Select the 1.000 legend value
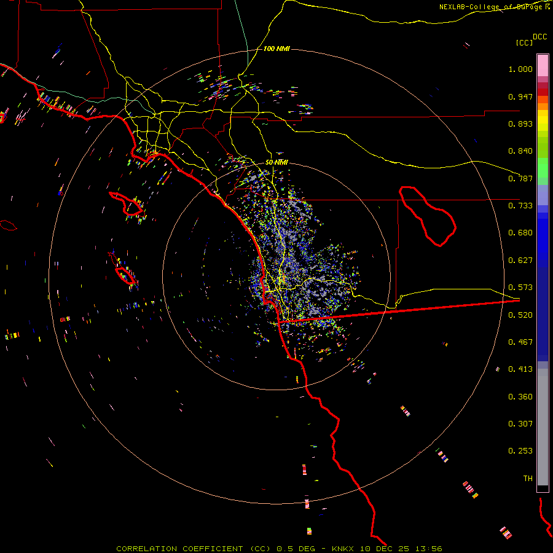The image size is (553, 553). point(520,69)
